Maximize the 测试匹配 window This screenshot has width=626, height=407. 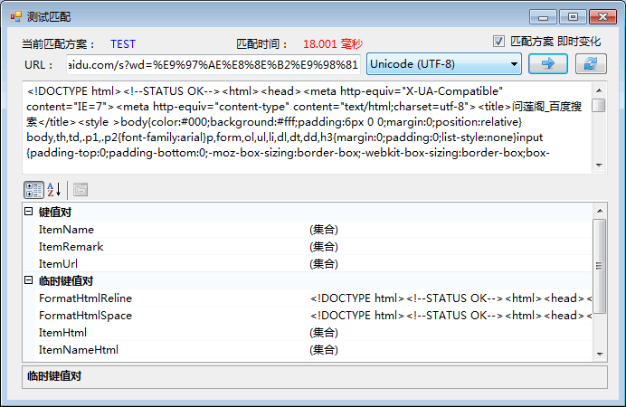(x=573, y=17)
